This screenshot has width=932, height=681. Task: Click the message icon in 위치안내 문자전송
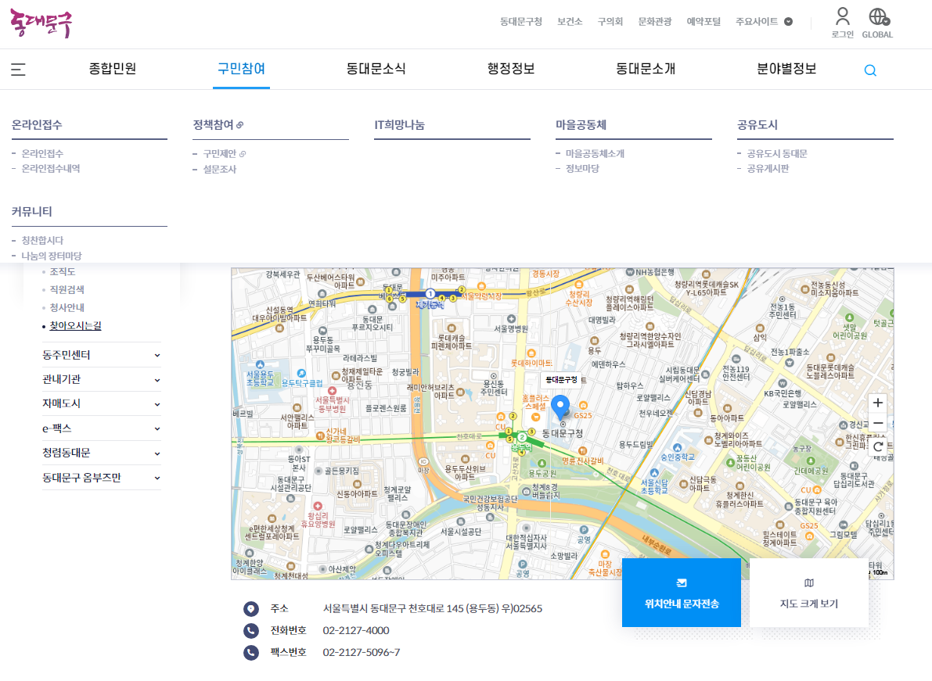(682, 582)
